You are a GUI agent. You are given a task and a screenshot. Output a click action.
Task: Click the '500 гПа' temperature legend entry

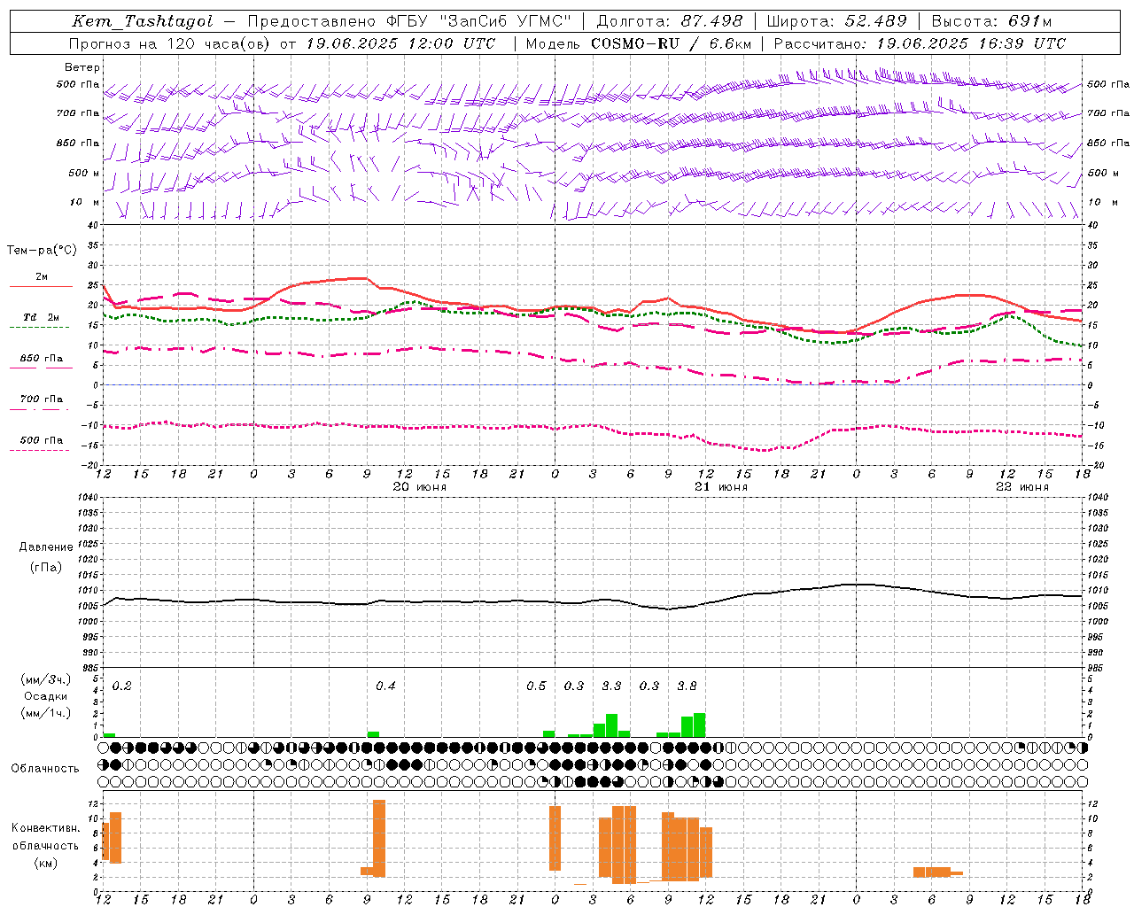(x=42, y=440)
